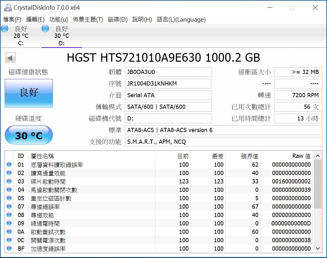Click the Raw 值 column header

point(287,156)
